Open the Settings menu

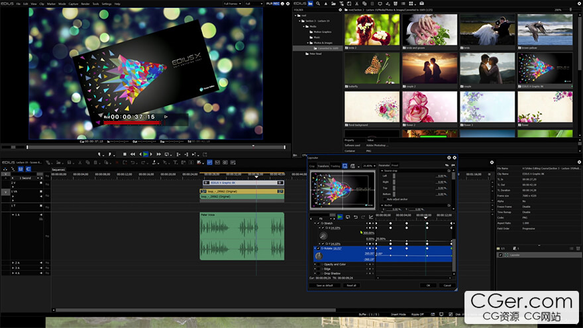click(107, 4)
